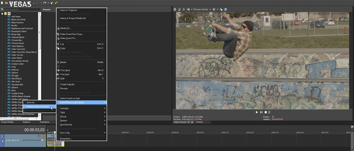The image size is (354, 151).
Task: Click the FX icon beside Cookie Cutter
Action: [x=9, y=64]
